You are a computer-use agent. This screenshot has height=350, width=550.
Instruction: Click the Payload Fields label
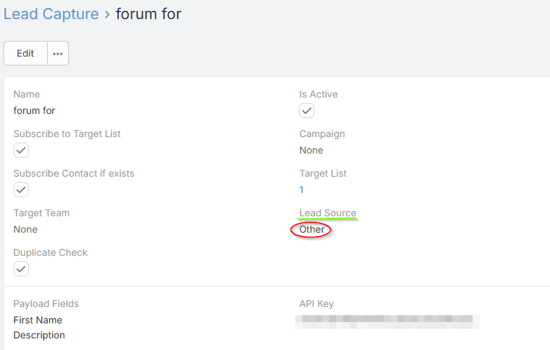[46, 304]
